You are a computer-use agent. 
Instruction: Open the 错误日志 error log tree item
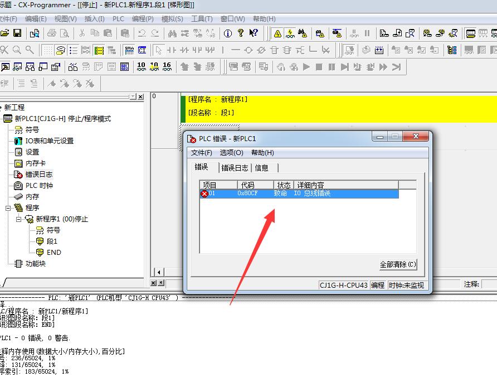[38, 174]
